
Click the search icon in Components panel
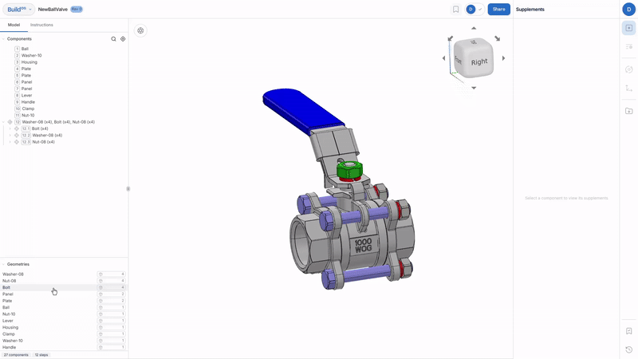point(113,38)
